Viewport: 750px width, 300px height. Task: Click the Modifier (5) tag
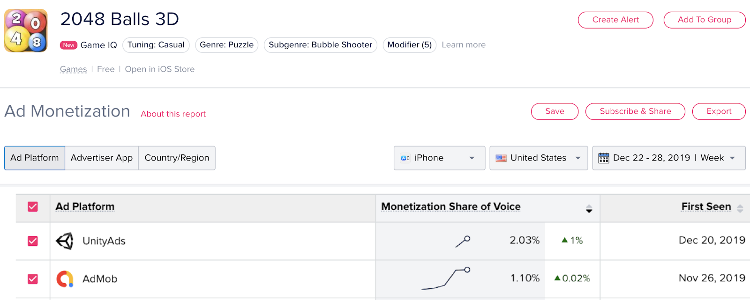pyautogui.click(x=410, y=45)
